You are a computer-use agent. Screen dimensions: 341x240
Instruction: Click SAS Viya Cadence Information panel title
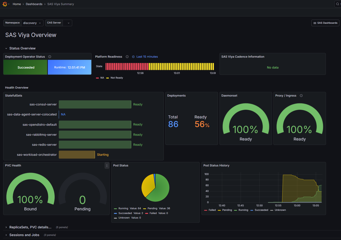coord(243,57)
